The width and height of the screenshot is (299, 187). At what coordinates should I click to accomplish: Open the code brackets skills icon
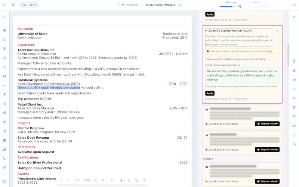(4, 85)
